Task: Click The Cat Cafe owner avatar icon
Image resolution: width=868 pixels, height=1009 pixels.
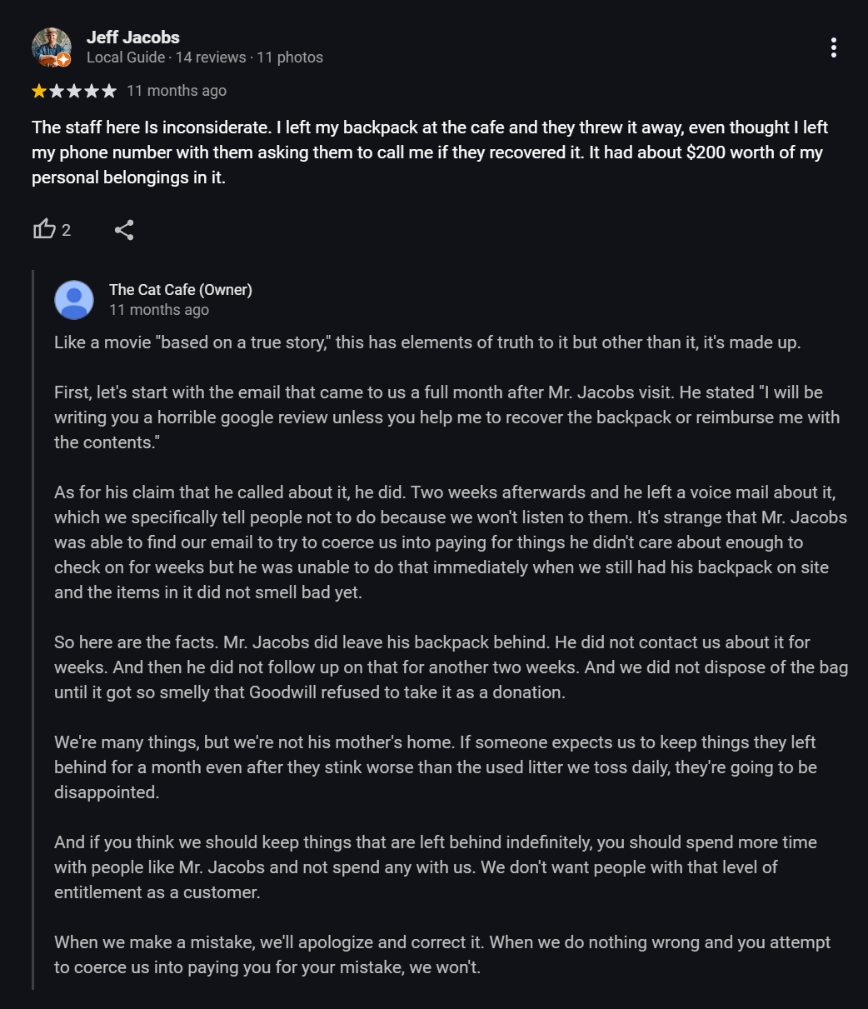Action: pos(74,299)
